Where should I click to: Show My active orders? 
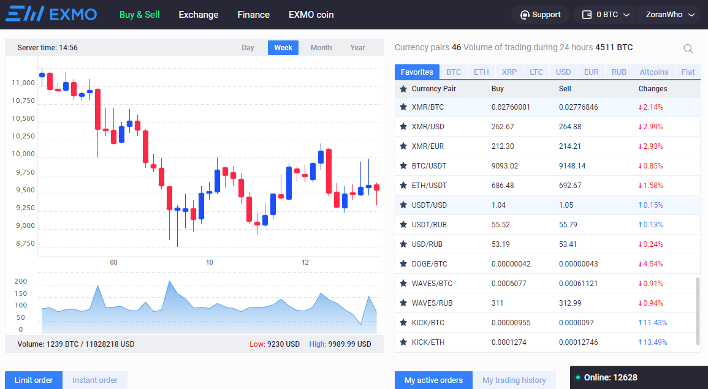433,380
